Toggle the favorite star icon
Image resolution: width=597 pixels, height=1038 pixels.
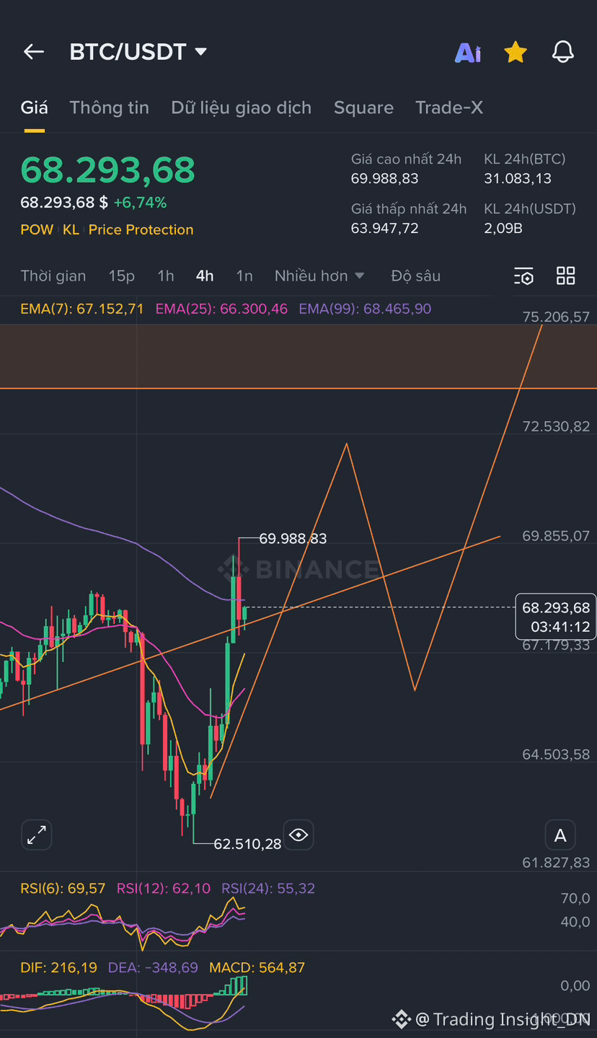point(516,52)
